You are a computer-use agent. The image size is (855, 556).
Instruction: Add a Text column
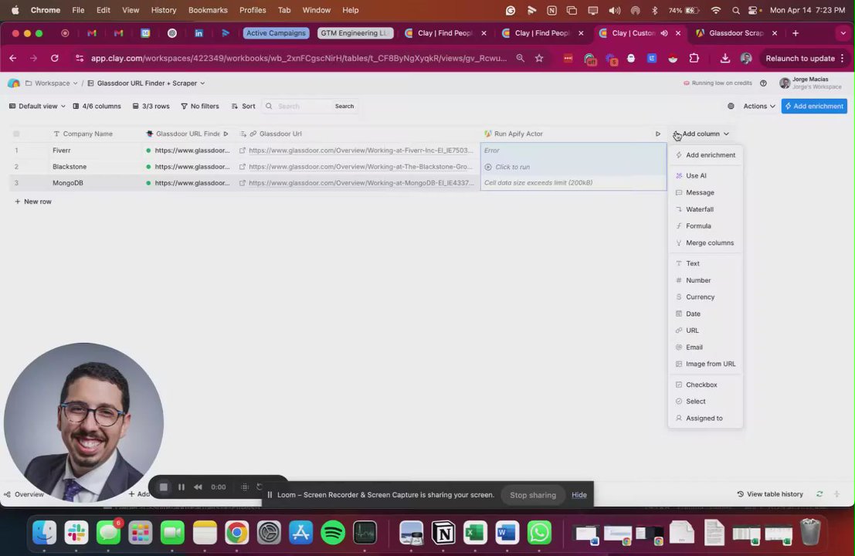[705, 263]
